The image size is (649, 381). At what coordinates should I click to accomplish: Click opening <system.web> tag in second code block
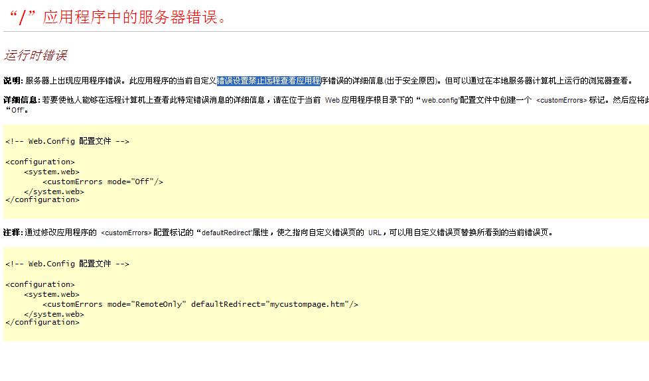point(52,294)
